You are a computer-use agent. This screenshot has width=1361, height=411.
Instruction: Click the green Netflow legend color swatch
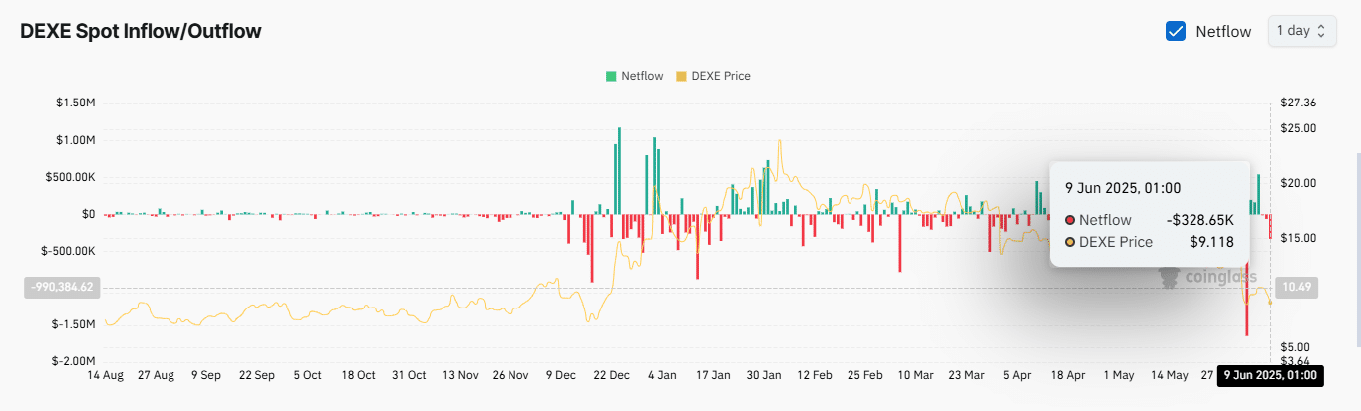click(610, 76)
